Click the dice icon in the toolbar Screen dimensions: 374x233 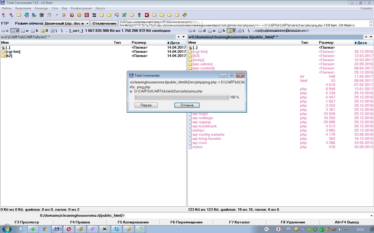tap(49, 15)
